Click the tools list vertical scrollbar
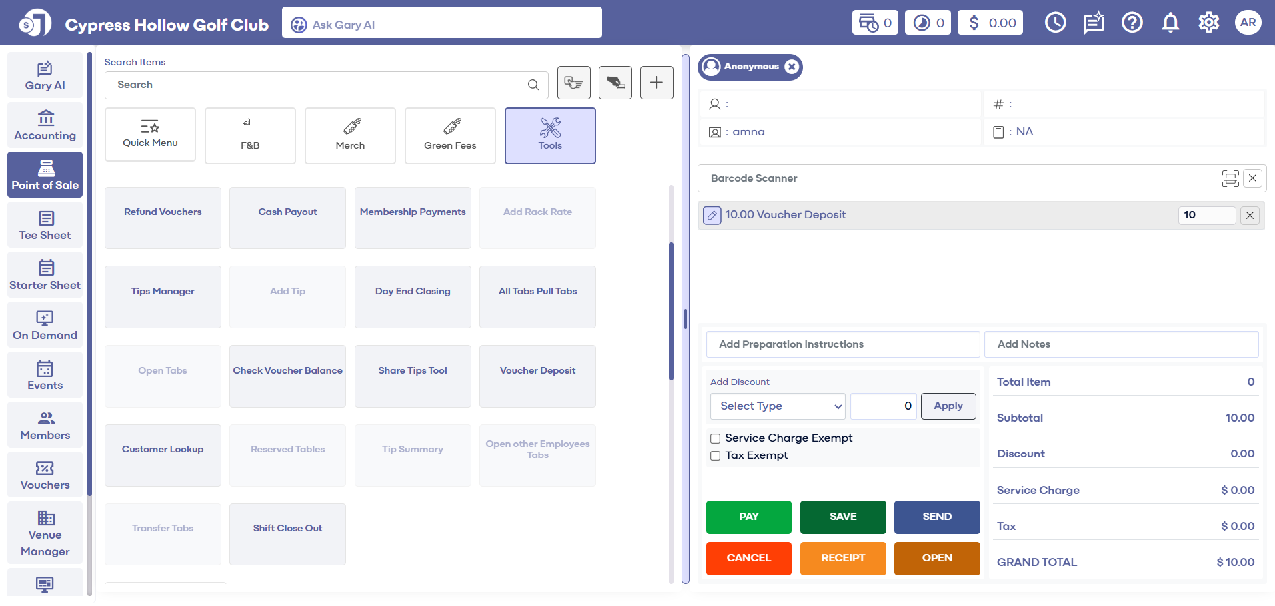The width and height of the screenshot is (1275, 606). click(671, 312)
